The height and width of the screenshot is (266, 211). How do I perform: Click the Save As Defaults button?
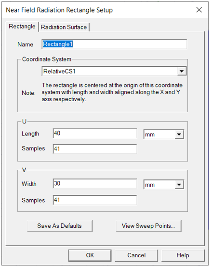tap(60, 226)
